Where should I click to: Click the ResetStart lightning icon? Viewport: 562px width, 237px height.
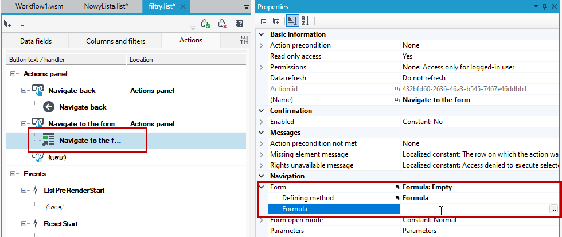[35, 223]
